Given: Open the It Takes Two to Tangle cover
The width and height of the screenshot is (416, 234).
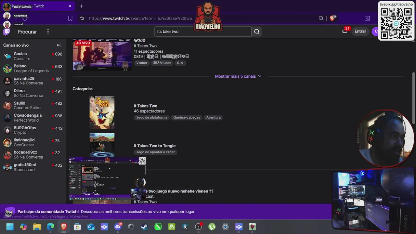Looking at the screenshot, I should 102,145.
